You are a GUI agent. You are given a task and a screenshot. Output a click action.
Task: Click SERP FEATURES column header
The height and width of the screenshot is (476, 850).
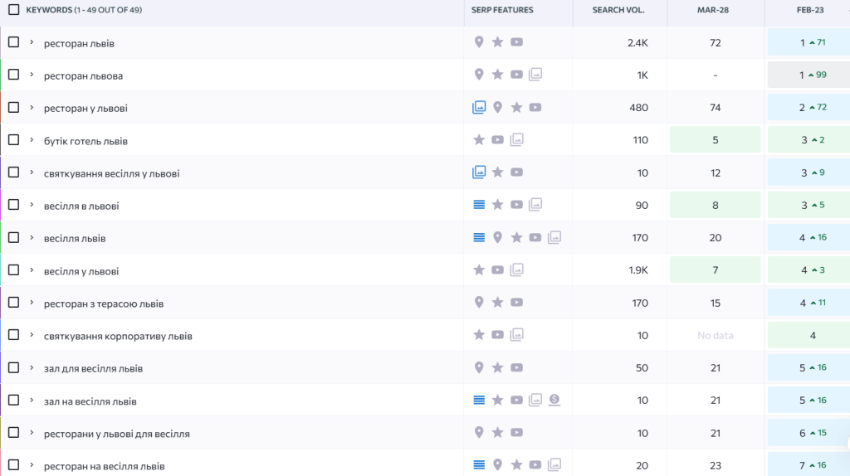pos(502,10)
